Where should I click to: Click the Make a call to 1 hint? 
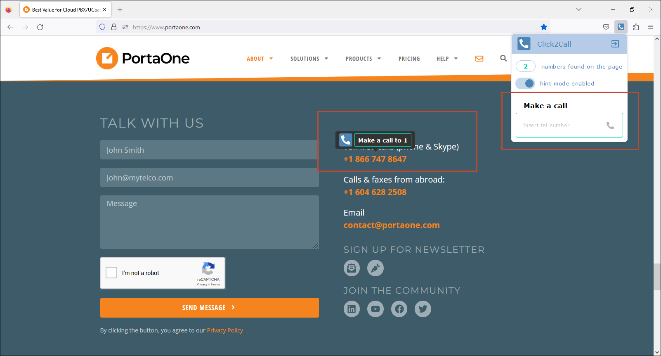[x=382, y=140]
